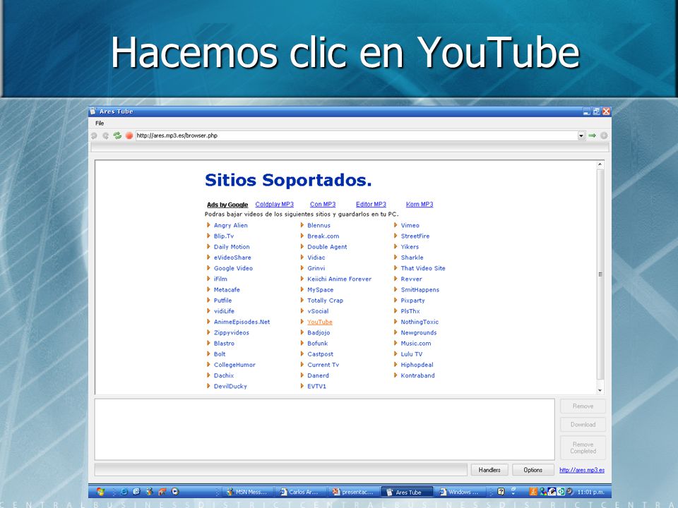Click the help question mark taskbar icon

tap(501, 492)
